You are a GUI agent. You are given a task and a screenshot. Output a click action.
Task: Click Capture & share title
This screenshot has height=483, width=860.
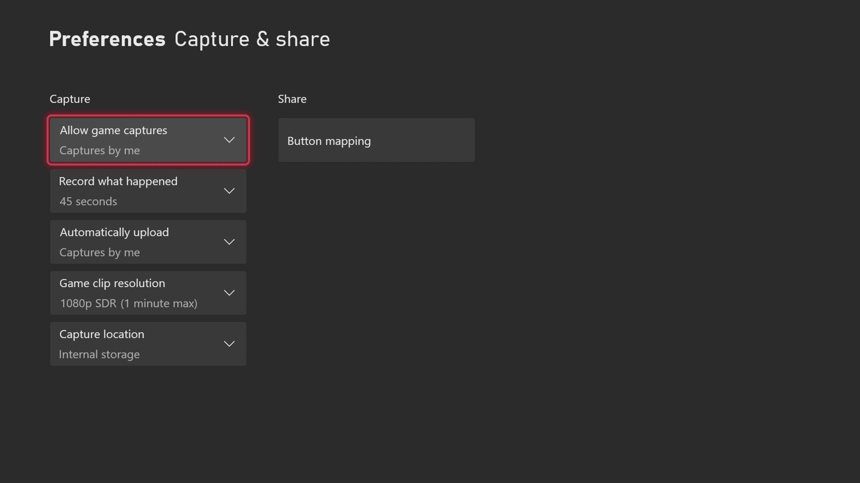pos(252,39)
